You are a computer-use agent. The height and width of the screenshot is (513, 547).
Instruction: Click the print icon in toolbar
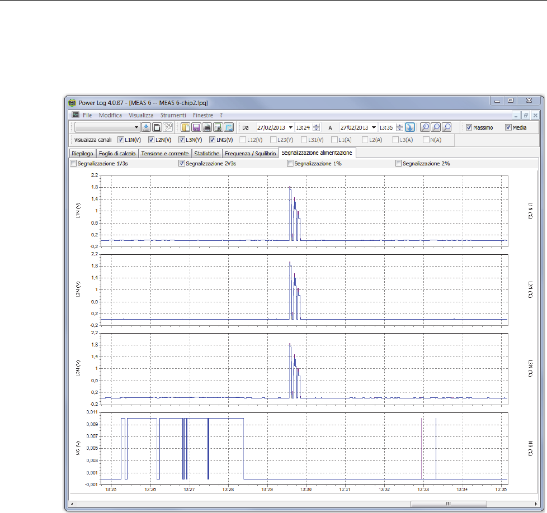pos(207,127)
